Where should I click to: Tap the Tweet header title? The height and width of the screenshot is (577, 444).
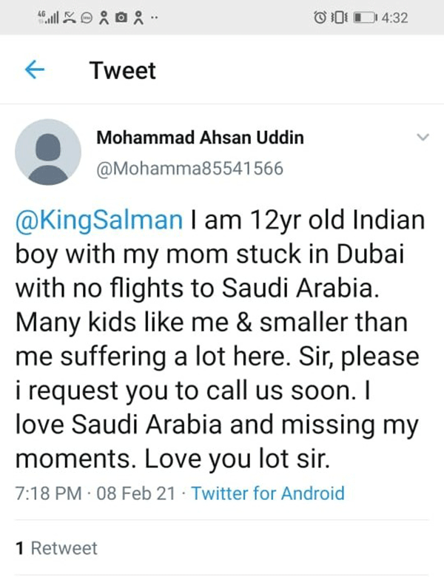pos(123,71)
